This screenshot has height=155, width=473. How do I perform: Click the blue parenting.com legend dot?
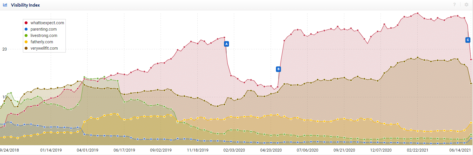tap(26, 29)
